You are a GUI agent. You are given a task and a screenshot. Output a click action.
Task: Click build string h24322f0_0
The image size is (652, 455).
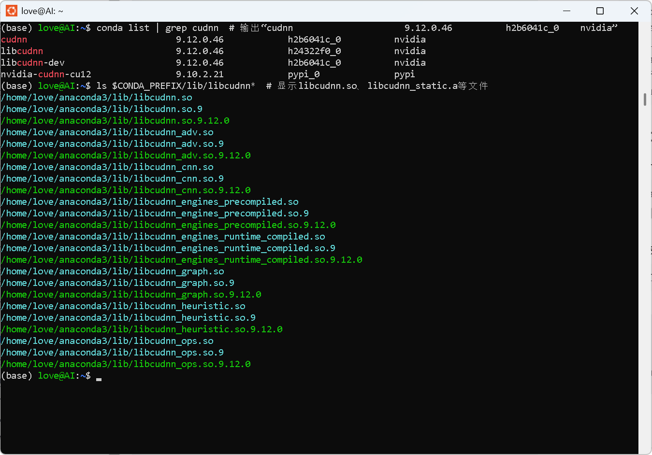pyautogui.click(x=314, y=51)
